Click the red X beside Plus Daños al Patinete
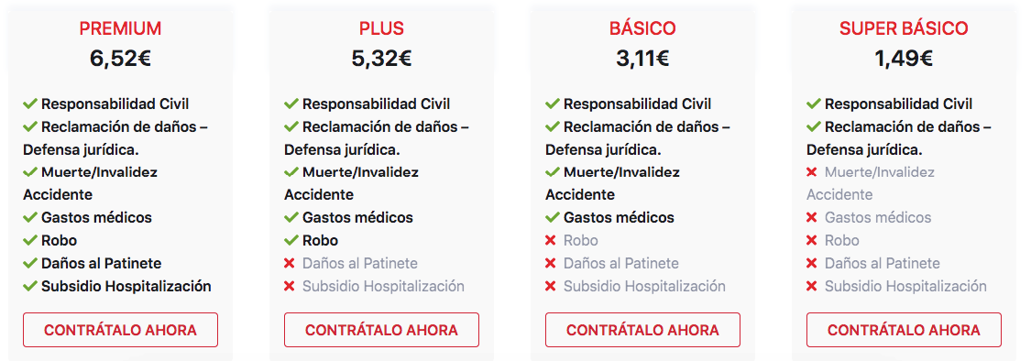Screen dimensions: 1031x361 (290, 264)
